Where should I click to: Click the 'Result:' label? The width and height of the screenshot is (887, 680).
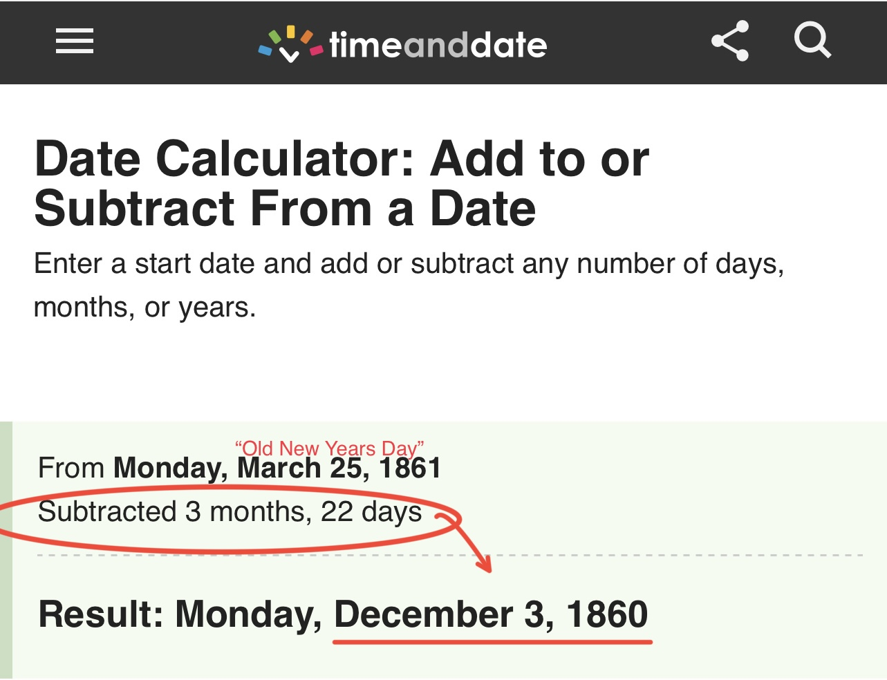(x=101, y=614)
